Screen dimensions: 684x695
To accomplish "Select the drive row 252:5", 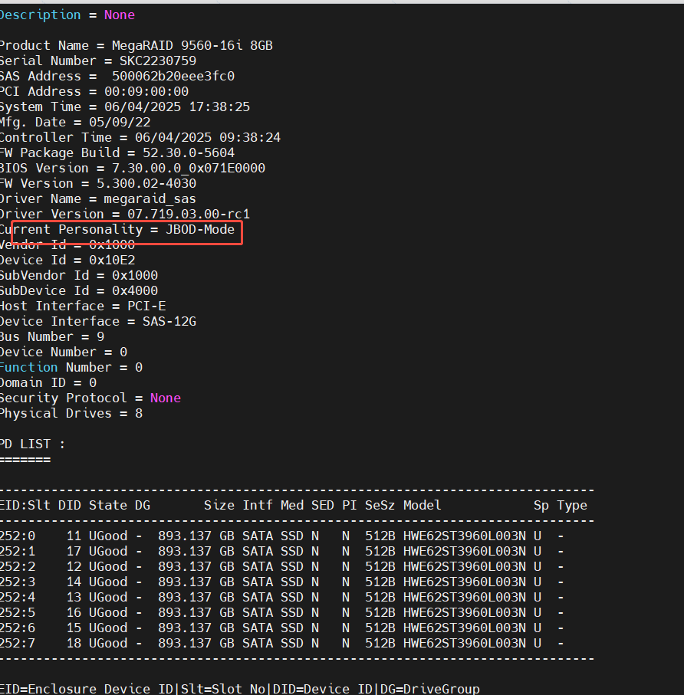I will pyautogui.click(x=281, y=612).
